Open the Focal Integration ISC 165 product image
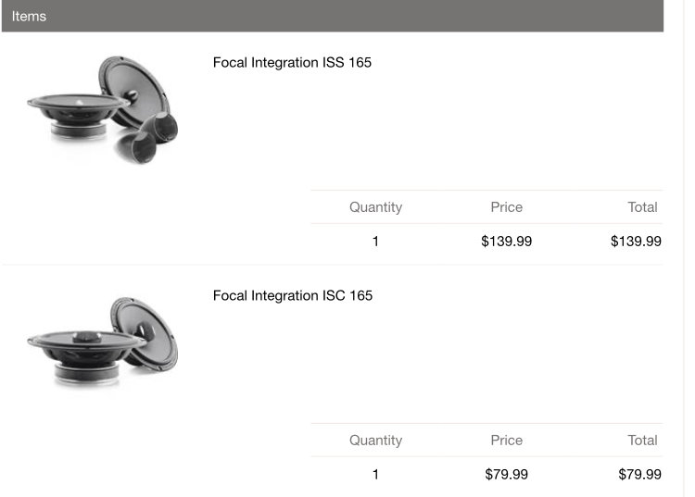Viewport: 695px width, 497px height. coord(102,343)
